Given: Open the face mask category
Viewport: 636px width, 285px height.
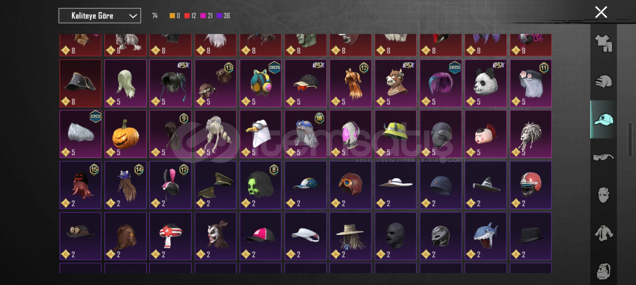Looking at the screenshot, I should point(604,195).
